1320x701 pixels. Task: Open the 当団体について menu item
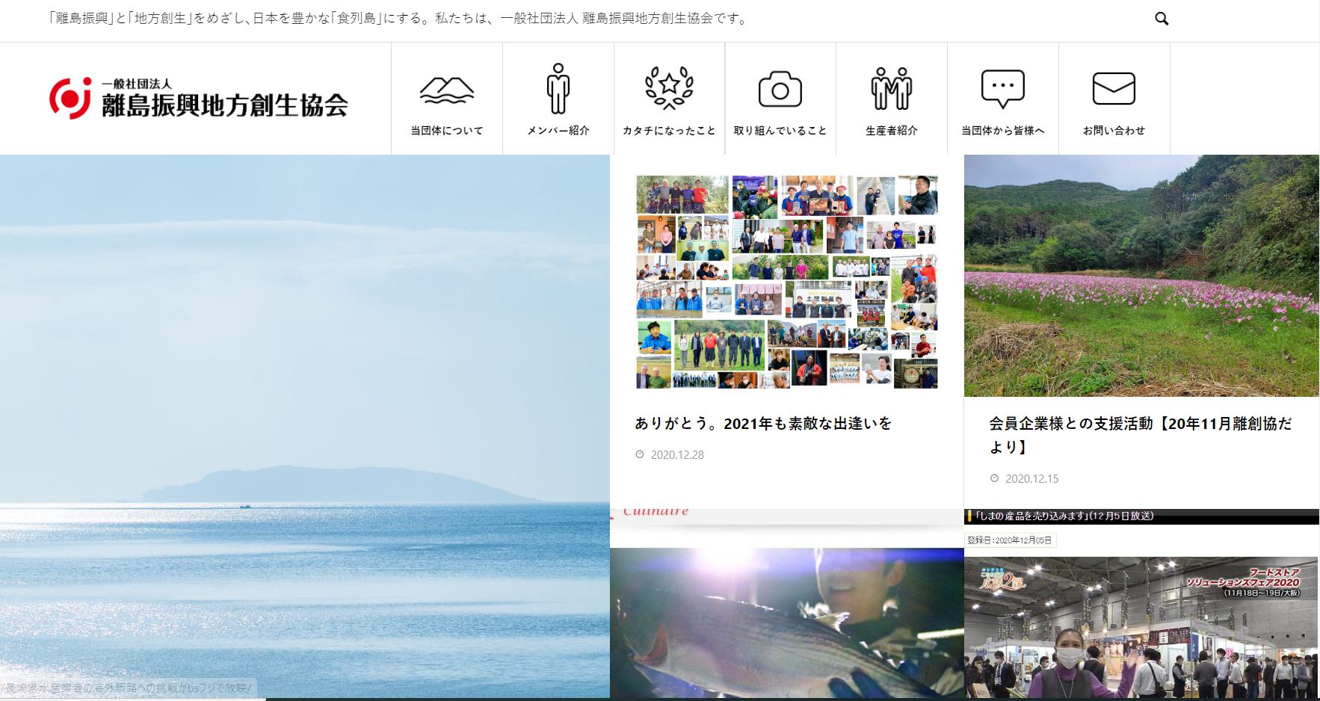pyautogui.click(x=446, y=131)
